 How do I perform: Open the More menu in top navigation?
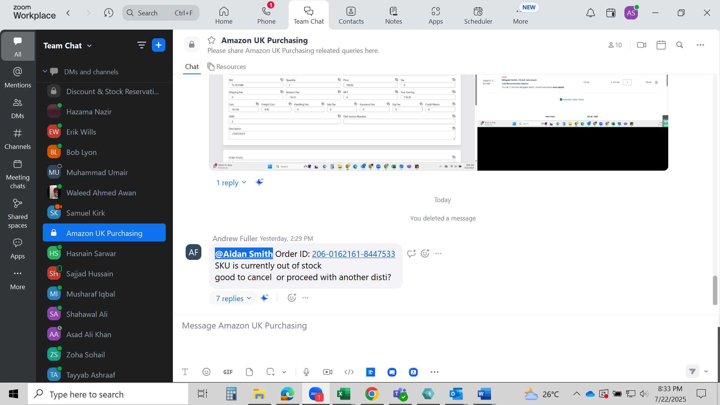[x=520, y=15]
